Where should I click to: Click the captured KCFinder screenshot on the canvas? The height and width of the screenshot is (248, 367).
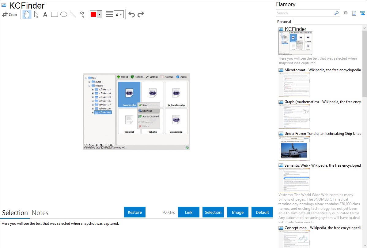tap(136, 112)
